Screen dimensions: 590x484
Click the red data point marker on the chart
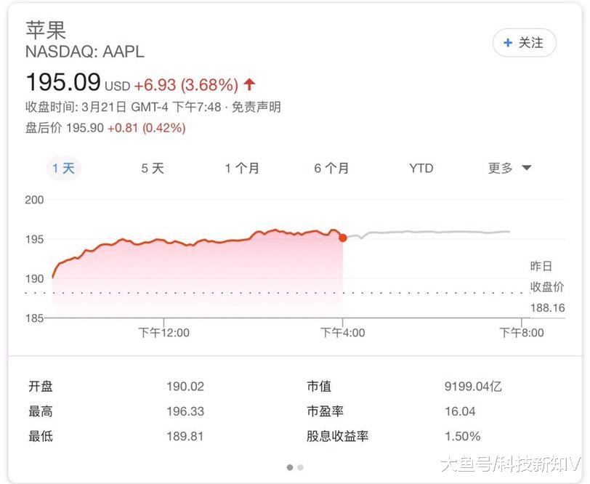[x=342, y=236]
